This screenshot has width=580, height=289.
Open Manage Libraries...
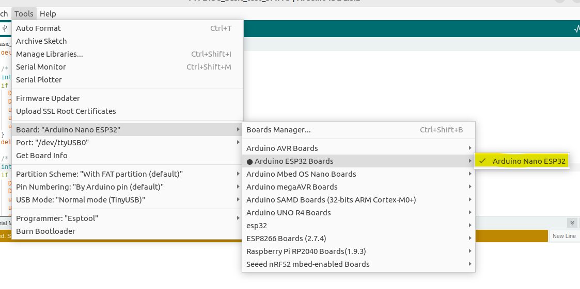pos(128,54)
